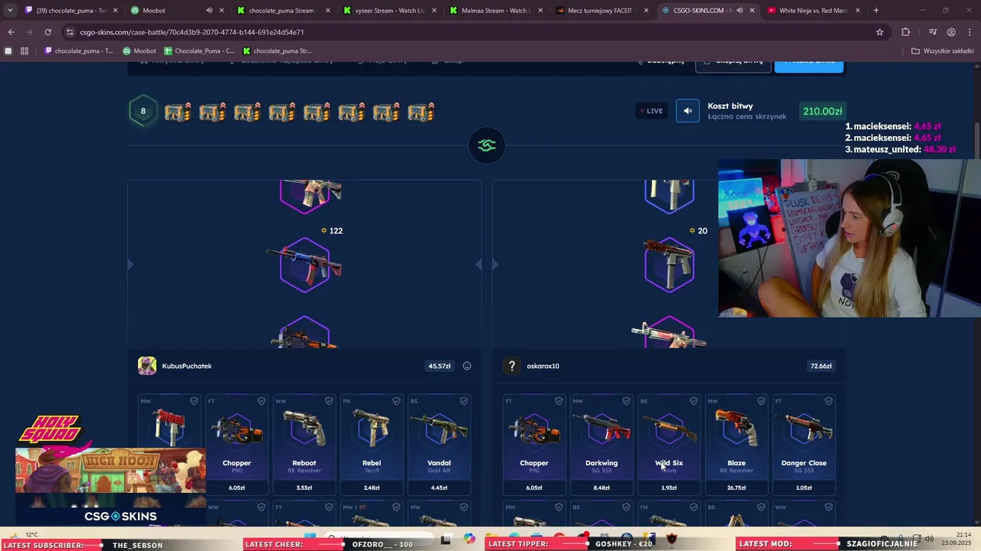Screen dimensions: 981x551
Task: Mute the CSGO-SKINS.COM tab via speaker icon
Action: pyautogui.click(x=740, y=11)
